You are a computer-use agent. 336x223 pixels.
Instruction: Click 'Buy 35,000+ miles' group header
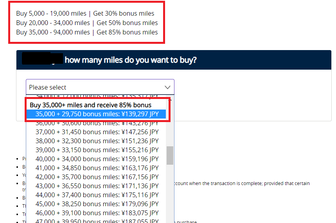click(x=90, y=105)
